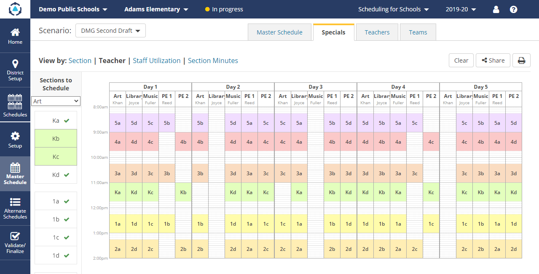Select Schedules in the left sidebar
This screenshot has height=274, width=539.
click(15, 105)
